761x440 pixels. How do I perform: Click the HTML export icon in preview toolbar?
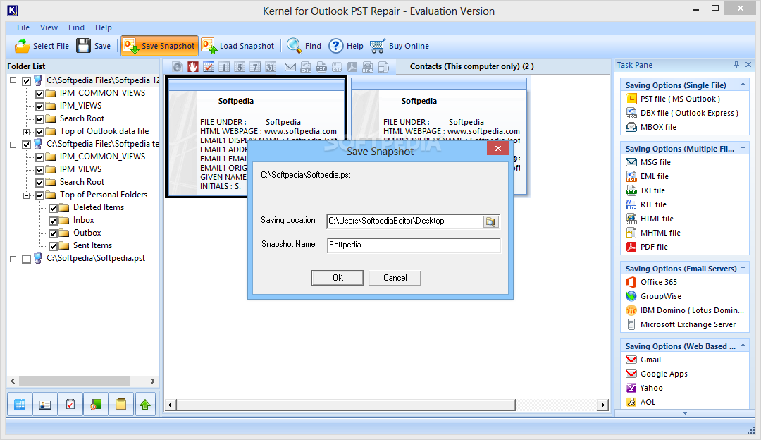pyautogui.click(x=368, y=67)
